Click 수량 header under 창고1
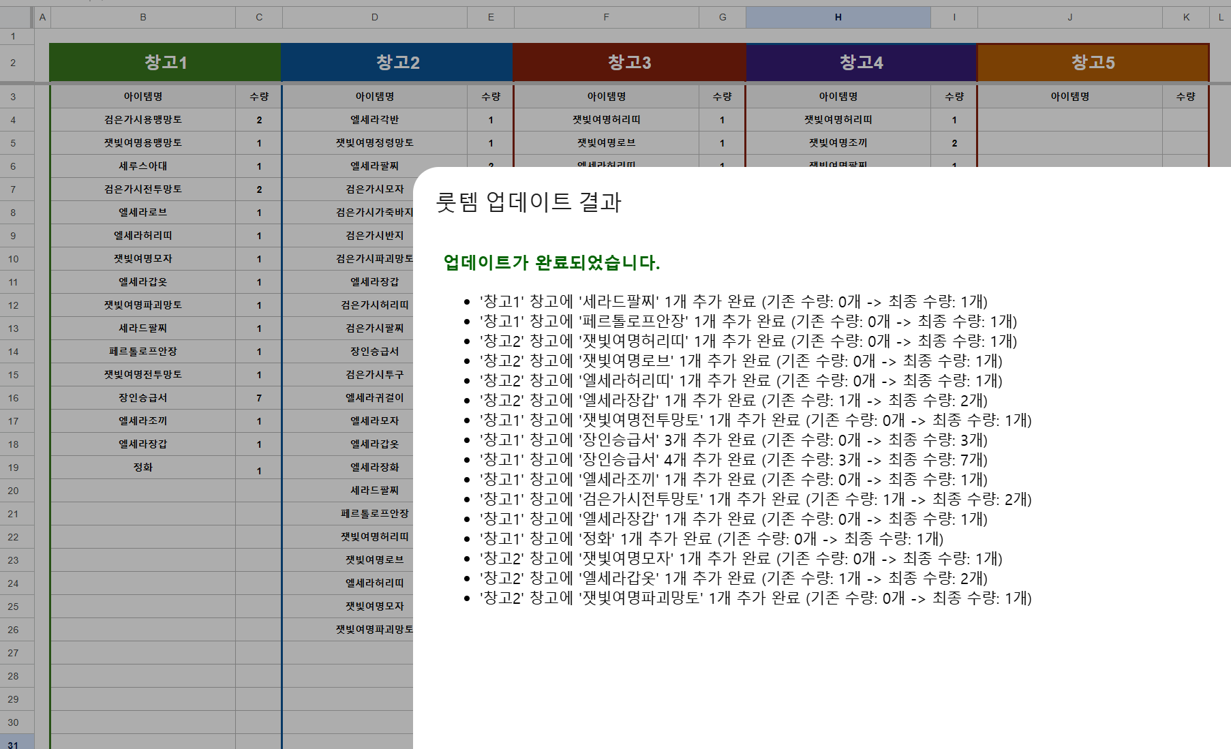 pyautogui.click(x=259, y=97)
